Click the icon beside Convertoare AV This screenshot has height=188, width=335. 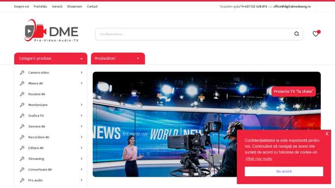point(22,169)
